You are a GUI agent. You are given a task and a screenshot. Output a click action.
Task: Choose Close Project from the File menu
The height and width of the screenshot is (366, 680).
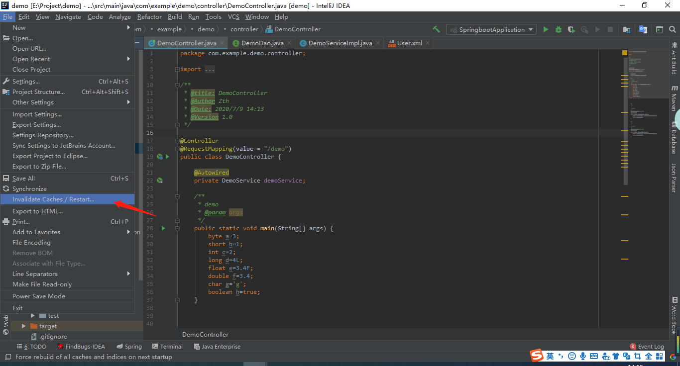click(67, 69)
